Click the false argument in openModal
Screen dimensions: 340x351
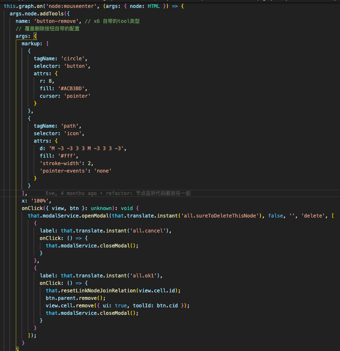[275, 216]
